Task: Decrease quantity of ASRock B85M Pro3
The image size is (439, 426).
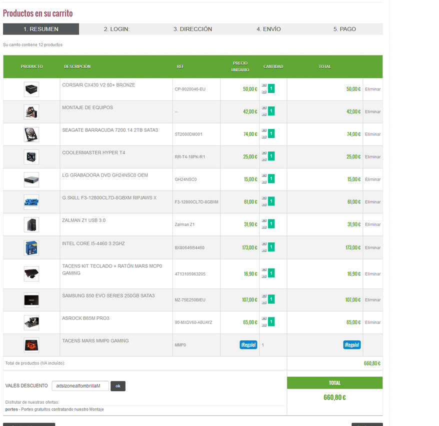Action: point(264,325)
